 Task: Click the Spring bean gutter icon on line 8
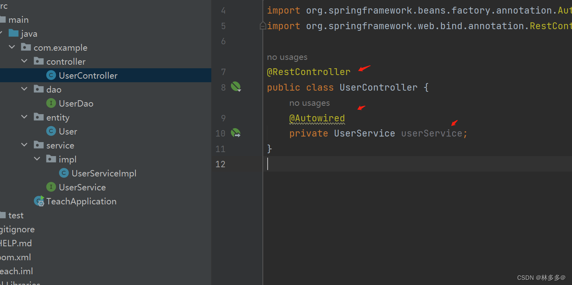point(236,87)
